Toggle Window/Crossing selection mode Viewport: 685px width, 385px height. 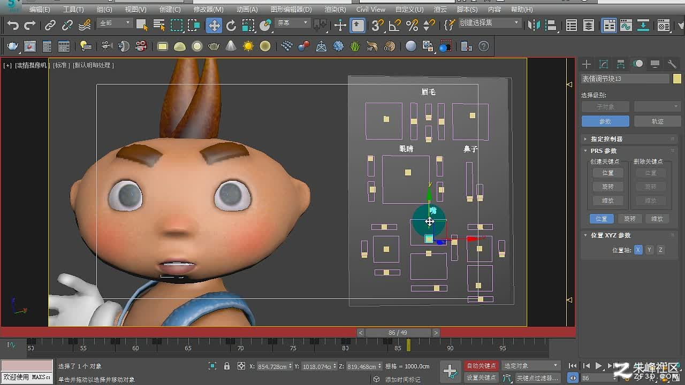coord(194,25)
